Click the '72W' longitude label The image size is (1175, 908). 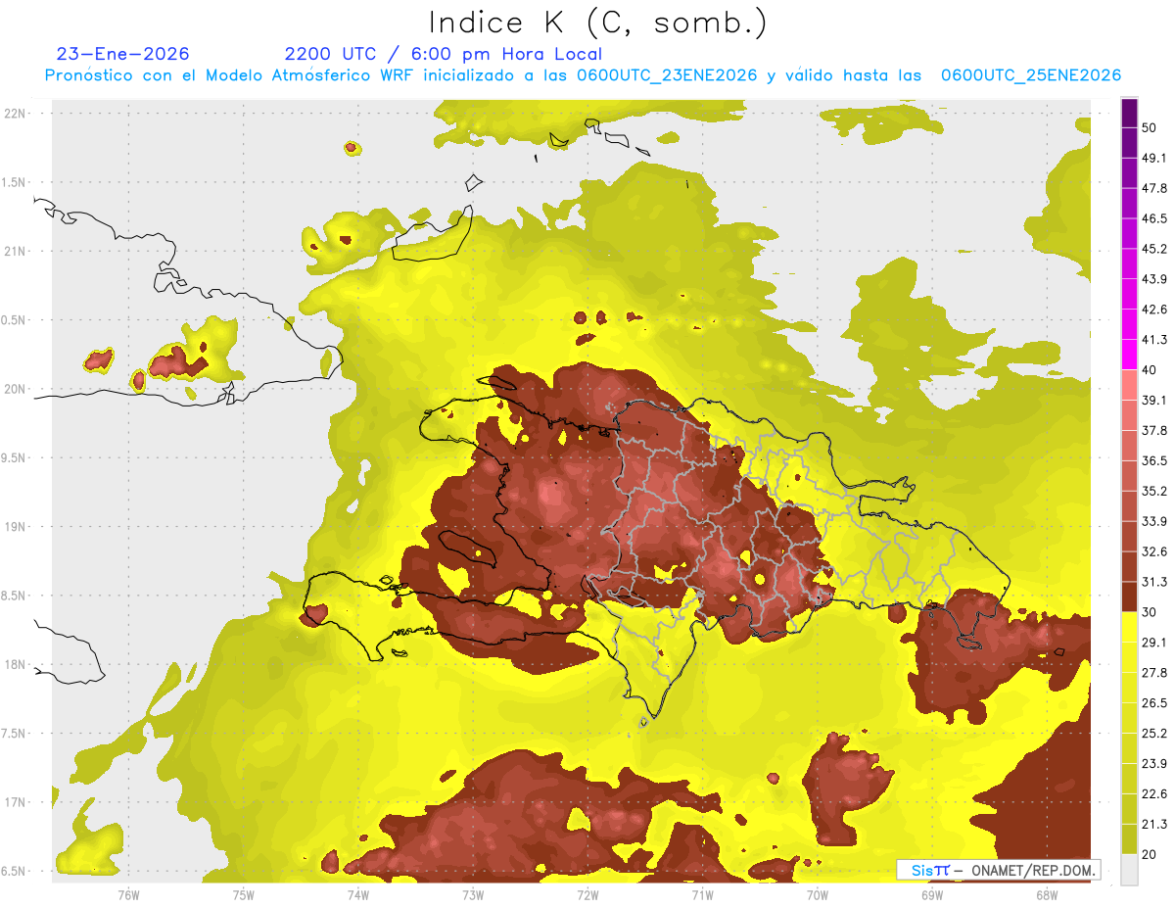587,894
